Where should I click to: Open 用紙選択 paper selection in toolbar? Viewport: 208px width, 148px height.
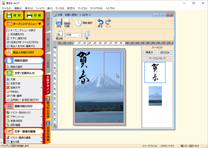pos(83,23)
